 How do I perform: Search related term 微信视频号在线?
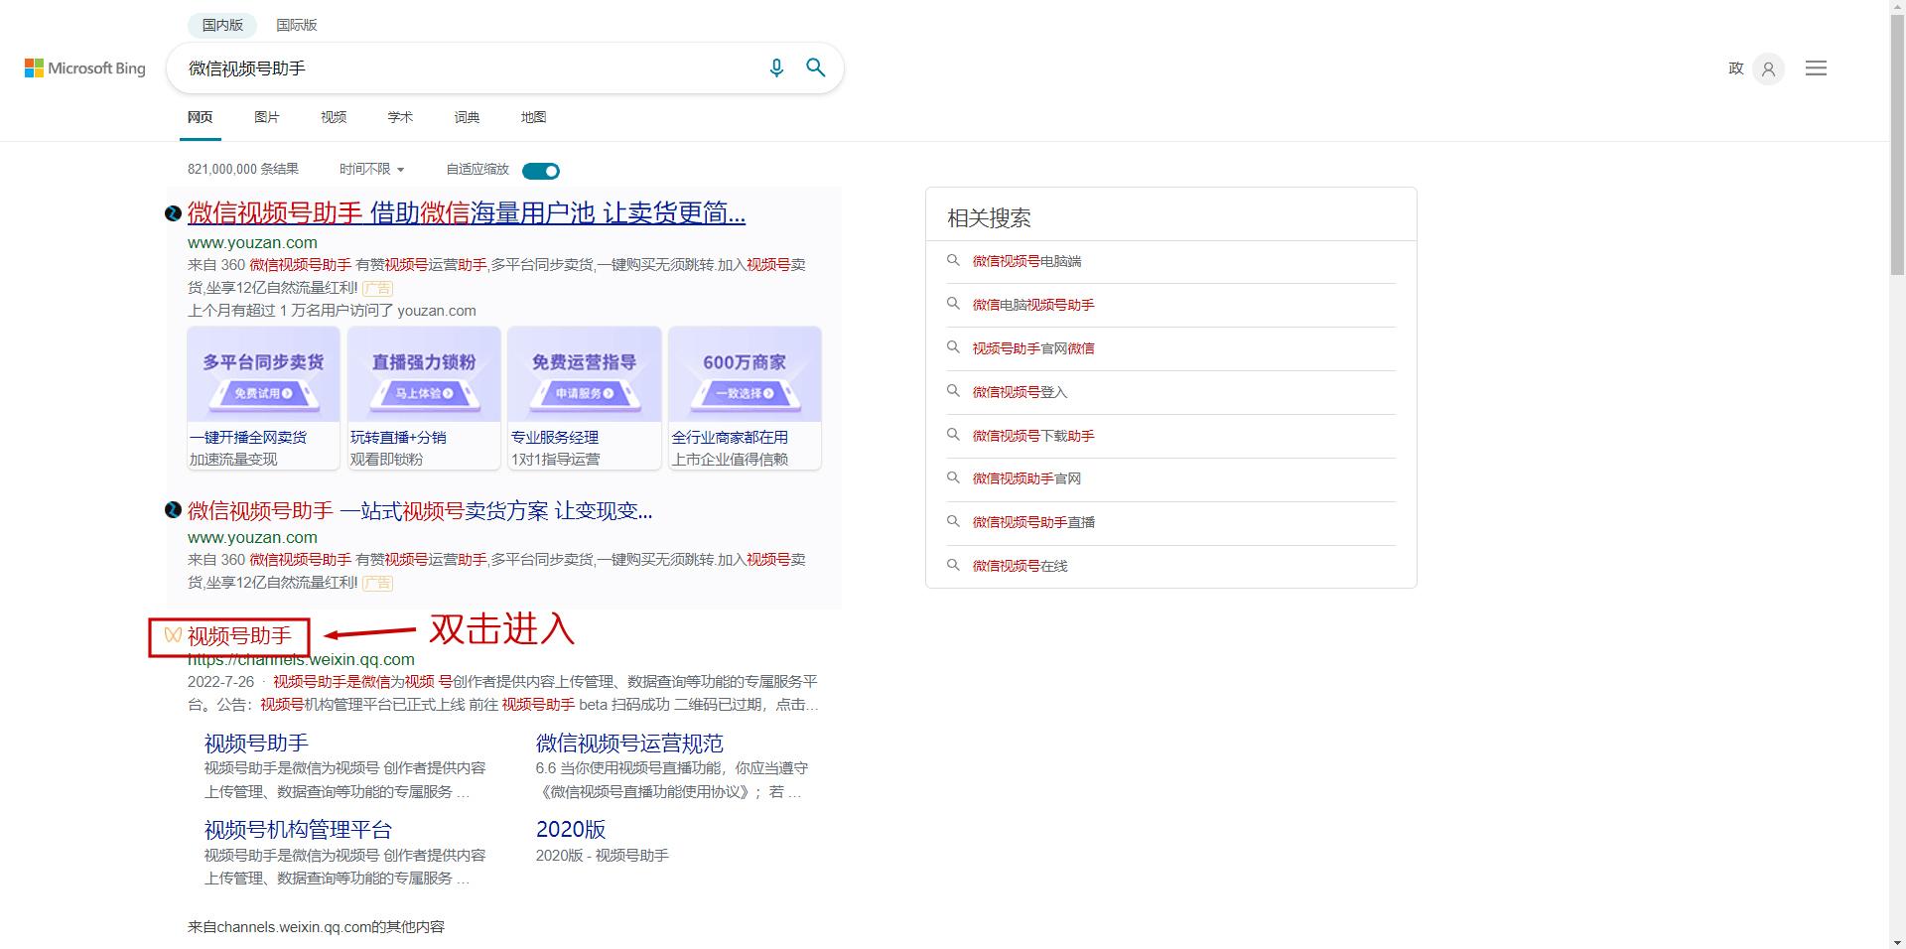coord(1020,566)
